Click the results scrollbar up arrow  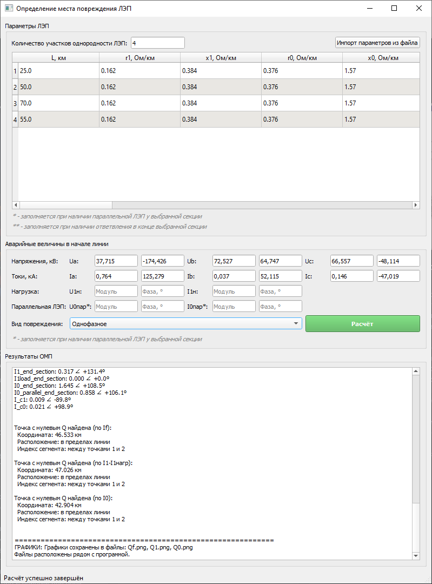click(x=416, y=371)
